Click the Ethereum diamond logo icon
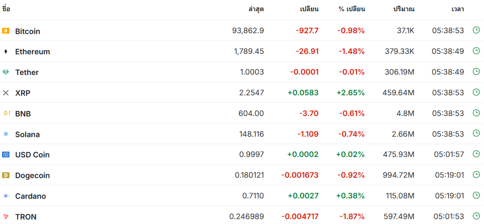This screenshot has height=224, width=484. 5,51
